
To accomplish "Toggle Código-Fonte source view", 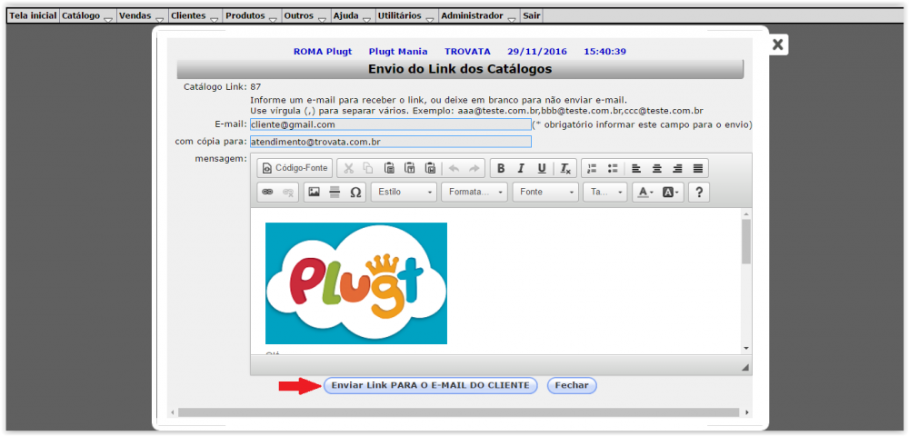I will click(295, 168).
